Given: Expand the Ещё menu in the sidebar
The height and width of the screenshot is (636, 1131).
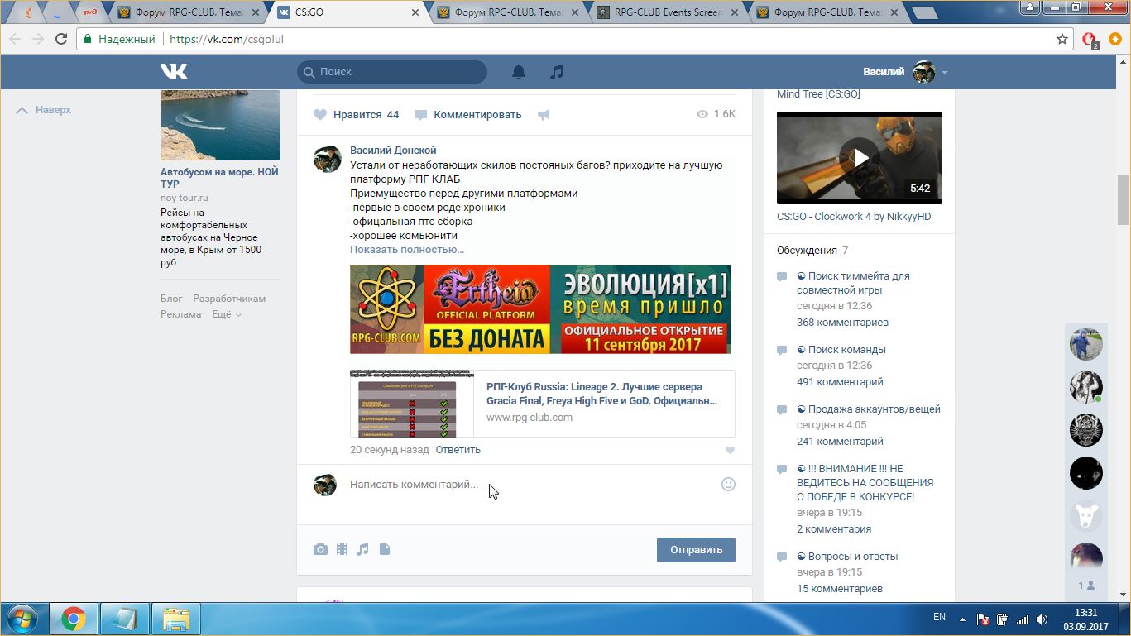Looking at the screenshot, I should click(x=227, y=314).
